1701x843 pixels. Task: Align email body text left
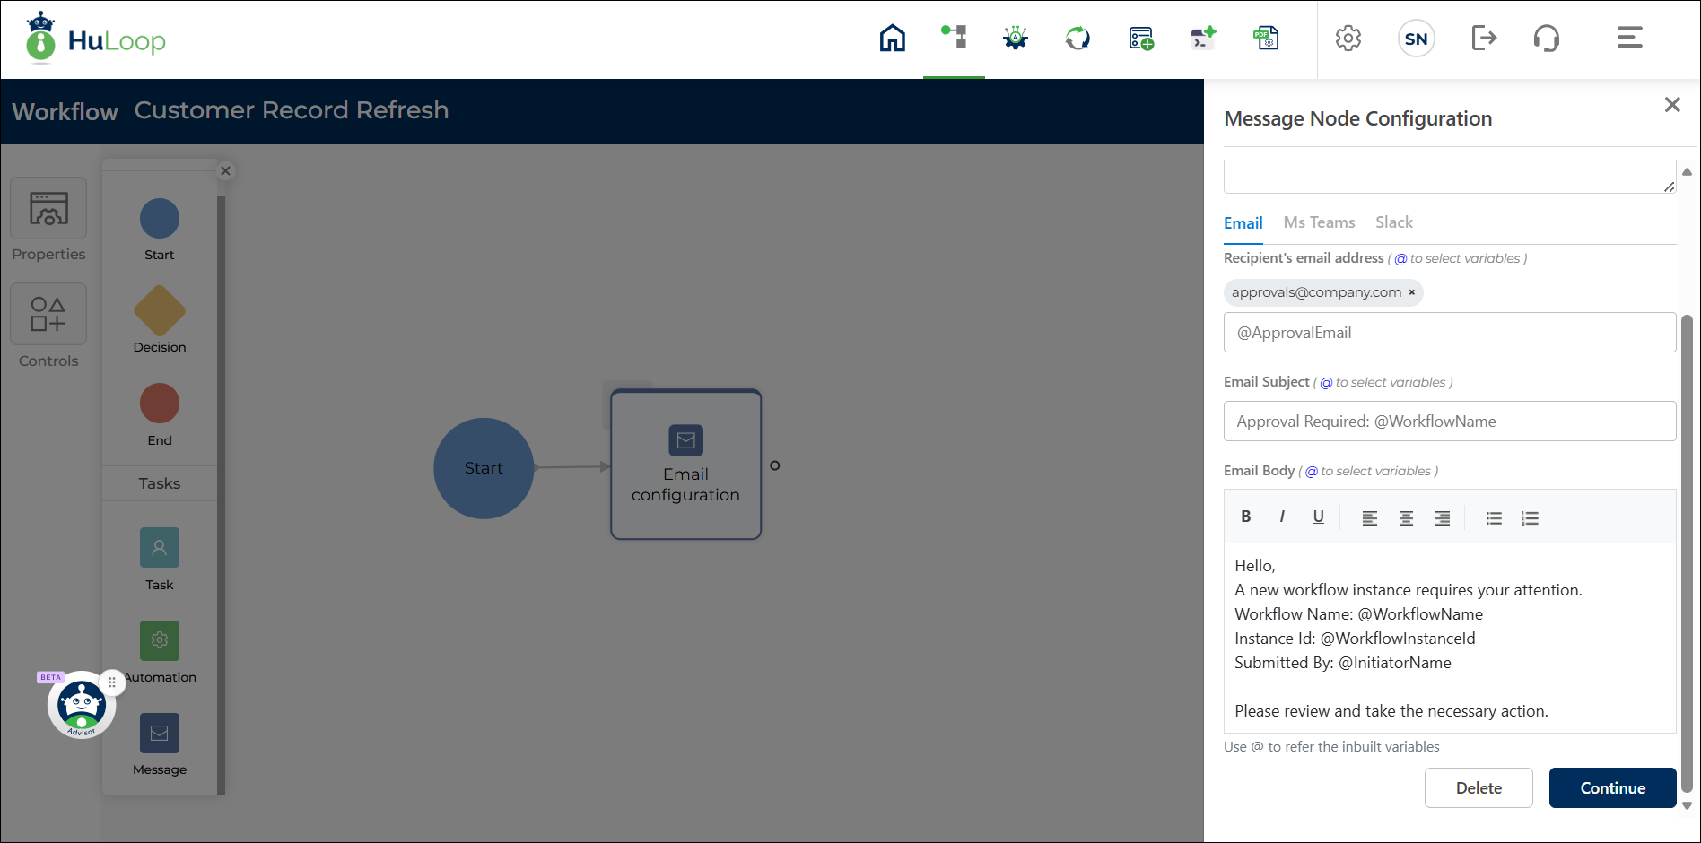point(1370,517)
